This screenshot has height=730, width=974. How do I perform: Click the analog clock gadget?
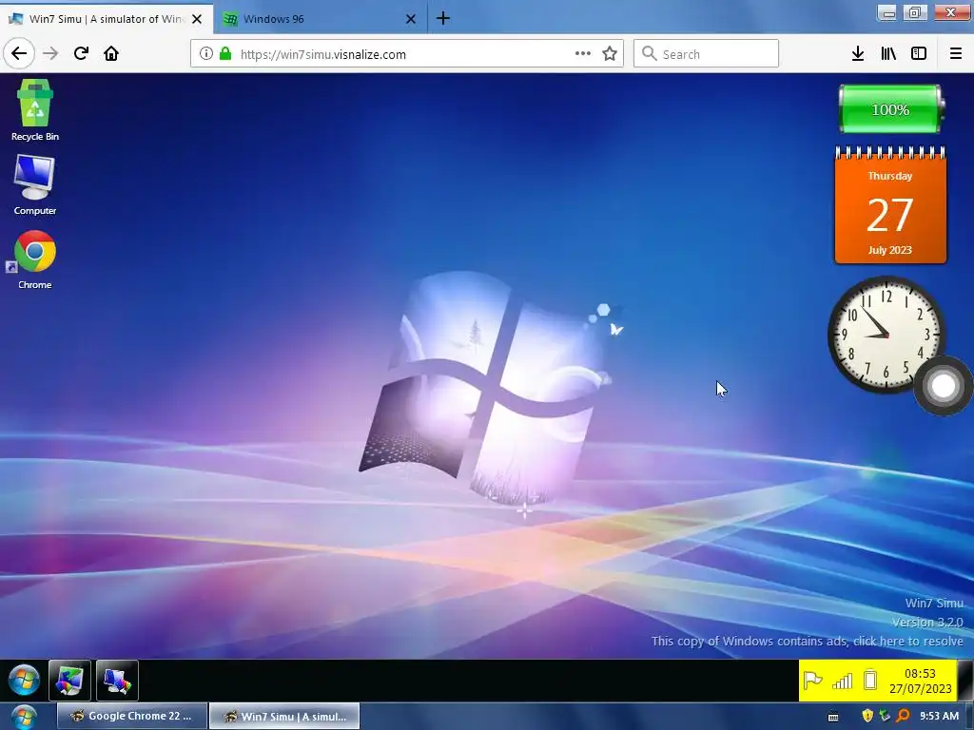(x=886, y=336)
